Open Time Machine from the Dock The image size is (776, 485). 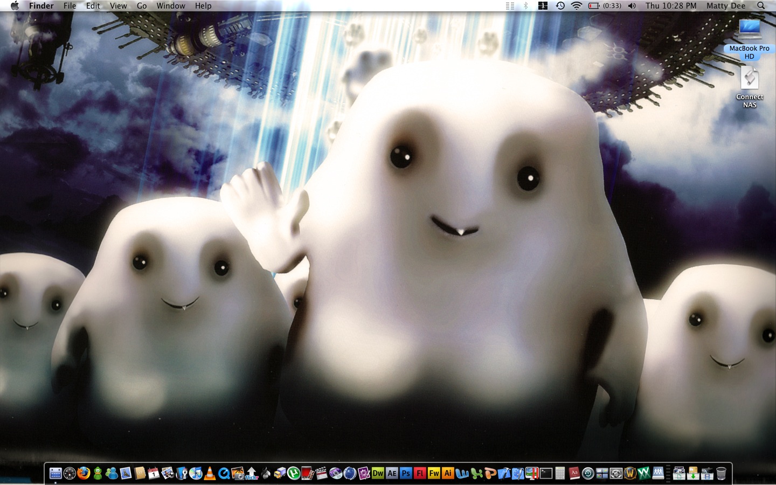588,473
